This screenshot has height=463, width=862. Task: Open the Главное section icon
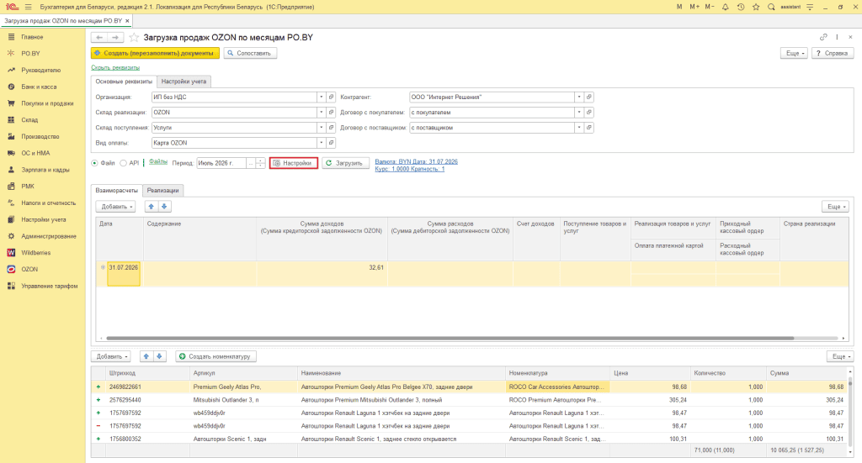(x=11, y=37)
